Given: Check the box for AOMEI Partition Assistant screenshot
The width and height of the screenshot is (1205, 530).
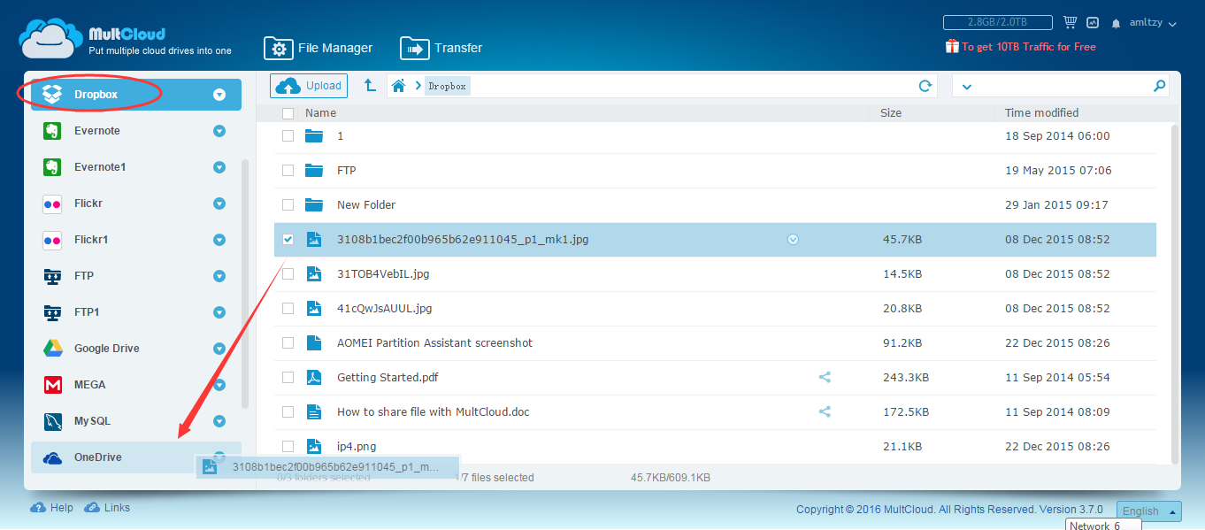Looking at the screenshot, I should [x=288, y=342].
